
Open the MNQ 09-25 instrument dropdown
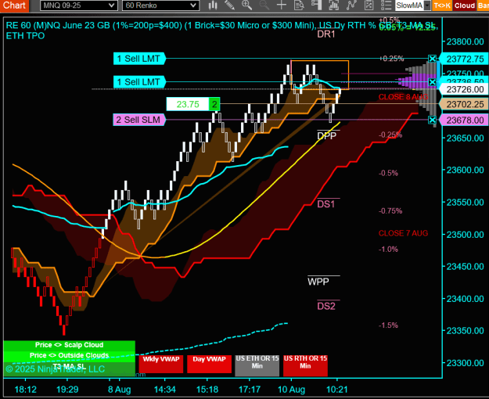78,5
